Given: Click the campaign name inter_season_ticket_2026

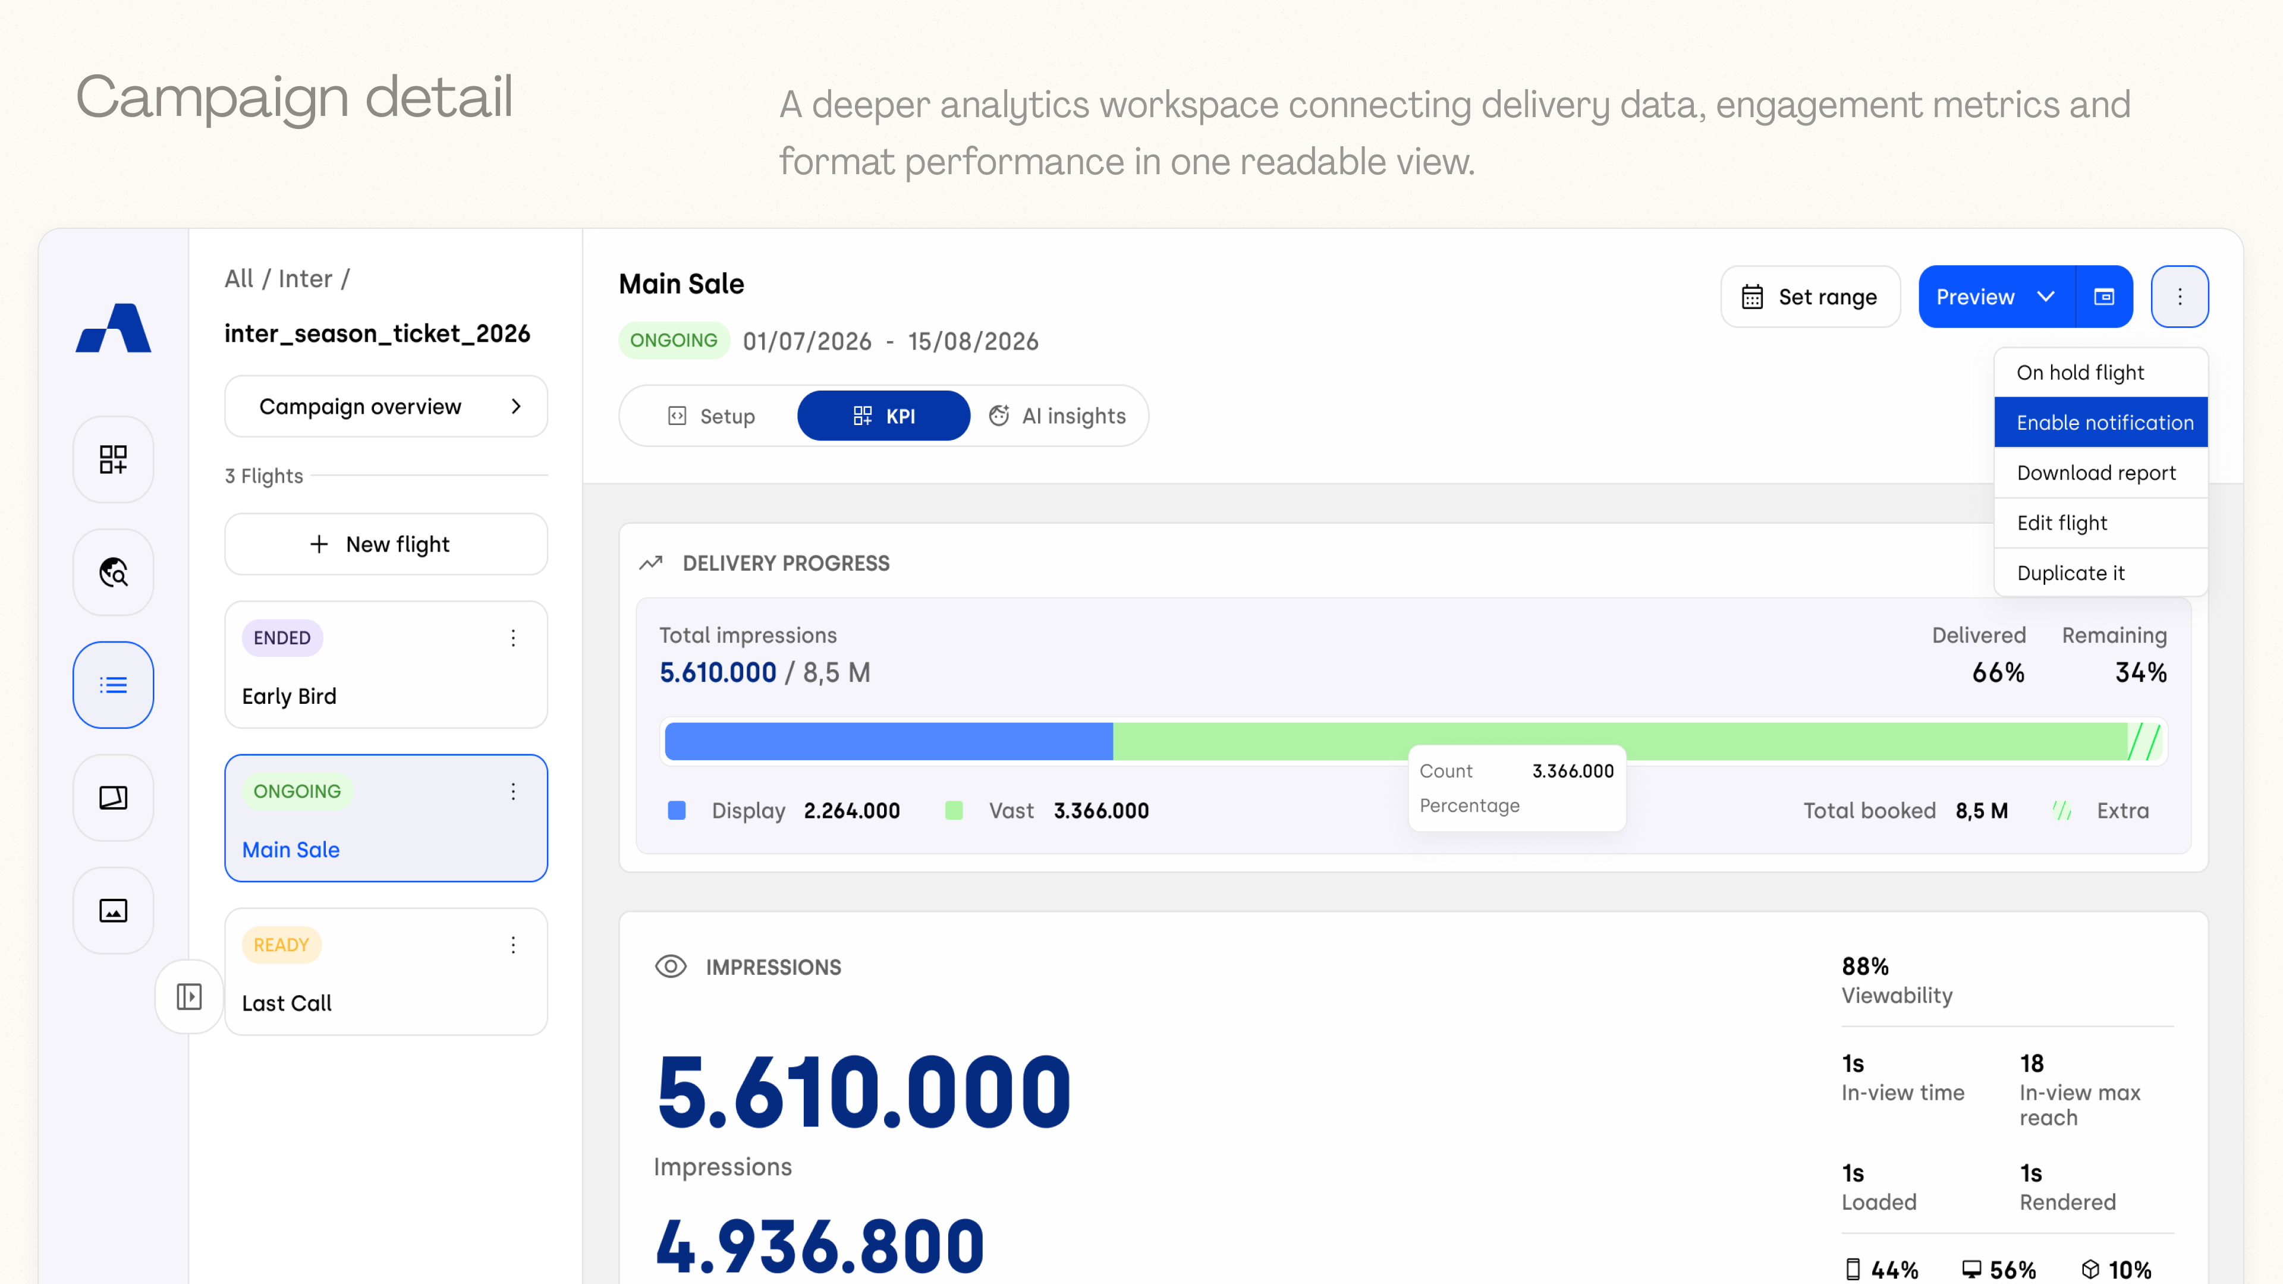Looking at the screenshot, I should click(x=377, y=333).
